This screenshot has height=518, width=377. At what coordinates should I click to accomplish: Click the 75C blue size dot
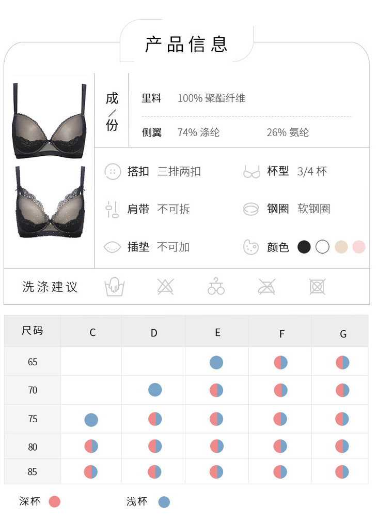pos(91,420)
